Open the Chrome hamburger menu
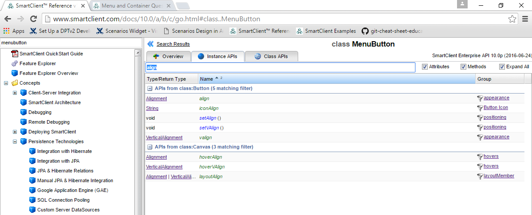 pos(524,19)
